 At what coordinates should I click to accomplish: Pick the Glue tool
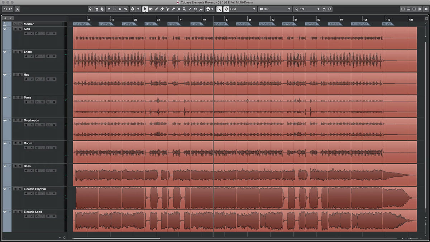point(173,9)
